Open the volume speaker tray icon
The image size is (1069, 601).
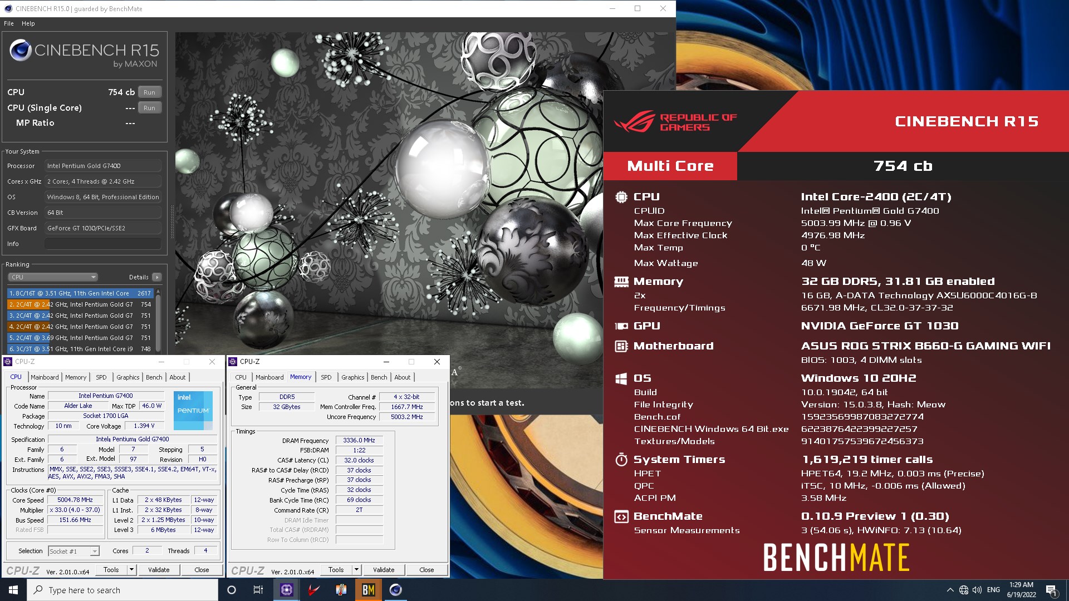[977, 590]
